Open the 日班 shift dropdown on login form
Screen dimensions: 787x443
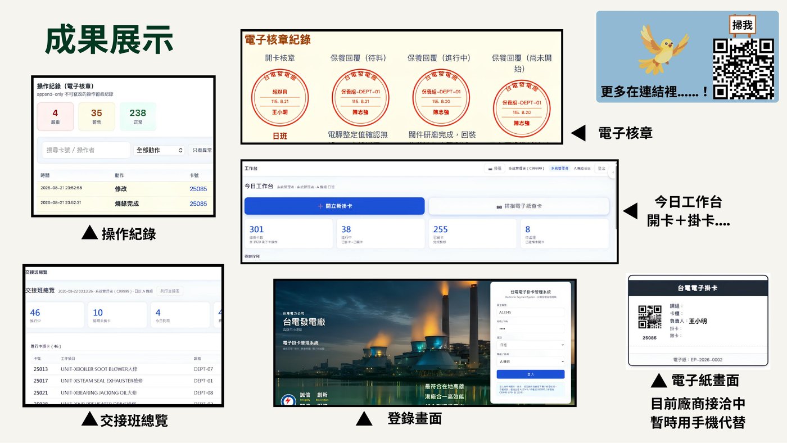[531, 345]
